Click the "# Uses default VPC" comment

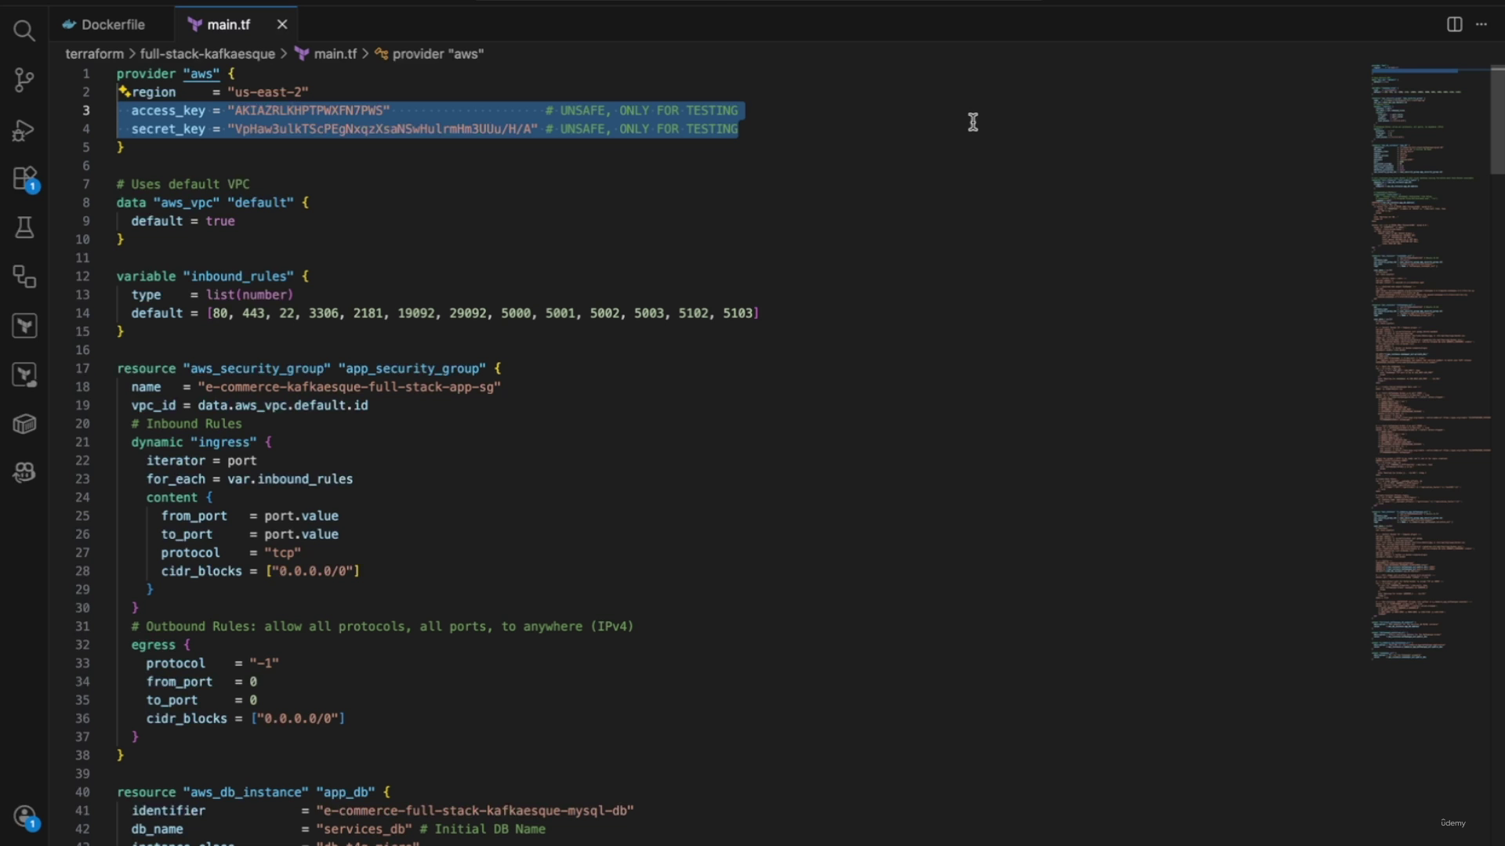[x=183, y=184]
